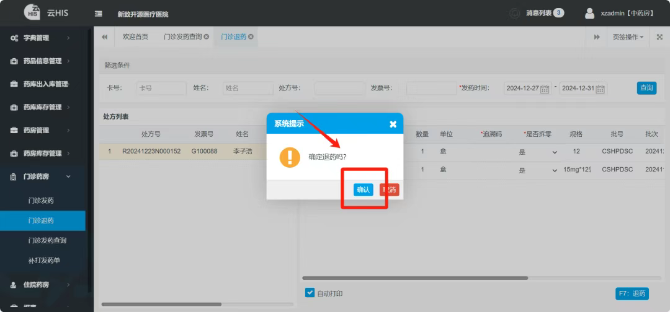Expand the 药库库存管理 menu
This screenshot has width=670, height=312.
(x=68, y=107)
